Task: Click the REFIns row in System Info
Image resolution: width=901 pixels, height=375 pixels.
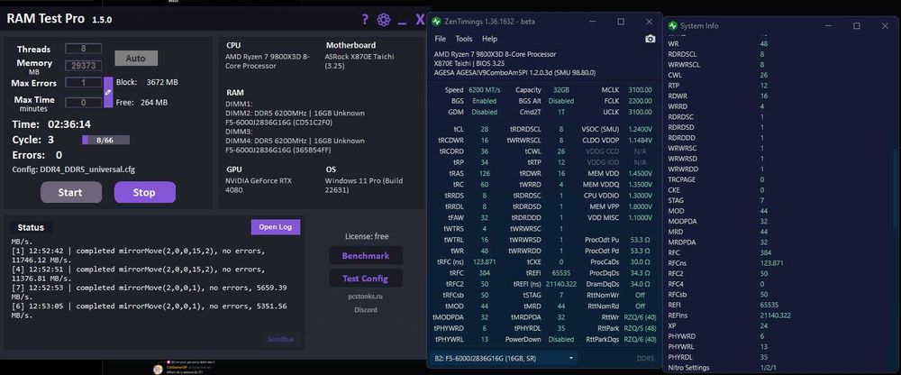Action: [779, 316]
